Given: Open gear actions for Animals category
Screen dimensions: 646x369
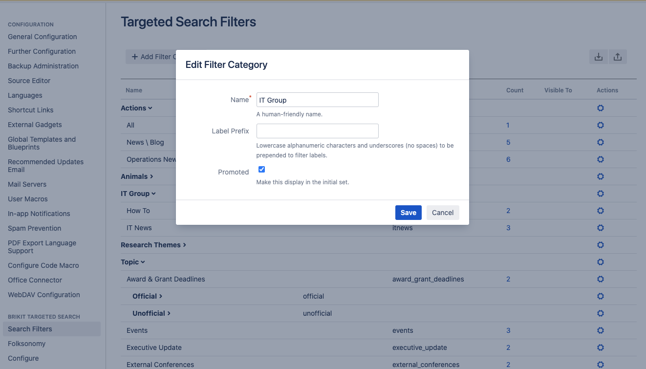Looking at the screenshot, I should tap(601, 176).
